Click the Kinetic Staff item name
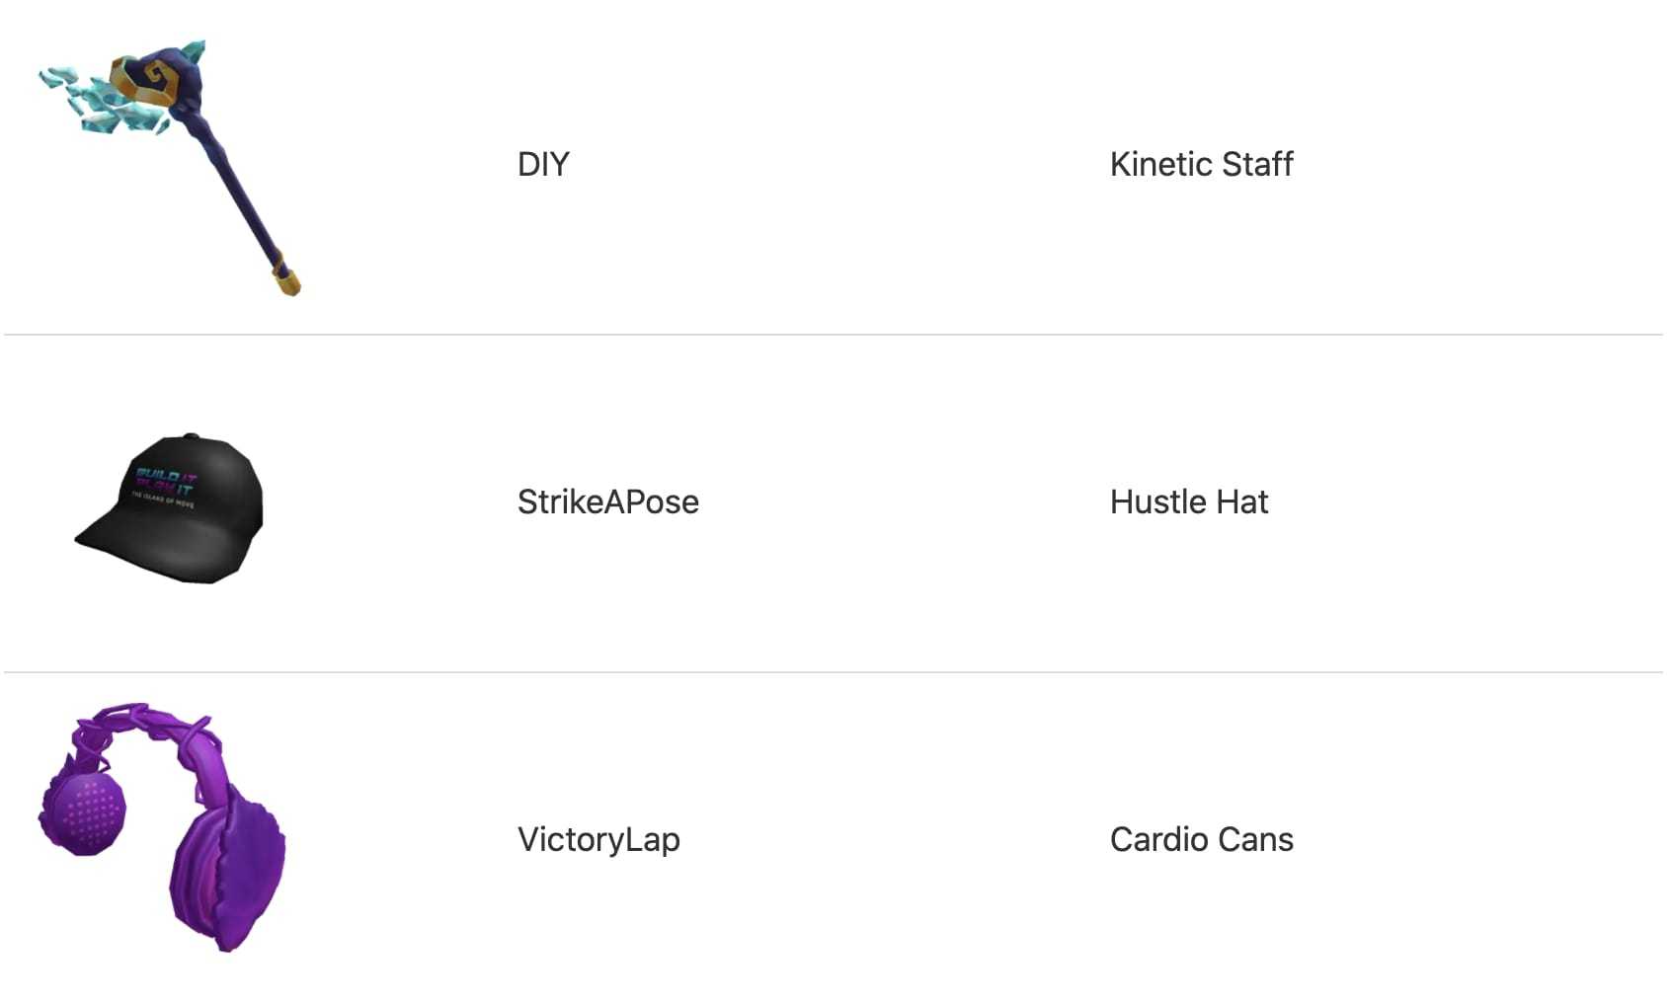 pos(1201,164)
